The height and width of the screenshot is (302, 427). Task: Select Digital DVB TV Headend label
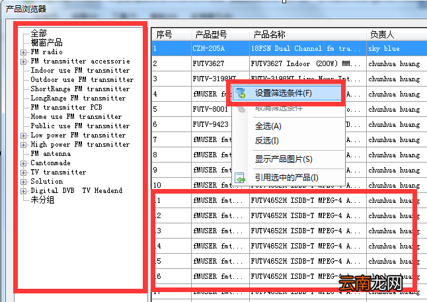tap(77, 190)
